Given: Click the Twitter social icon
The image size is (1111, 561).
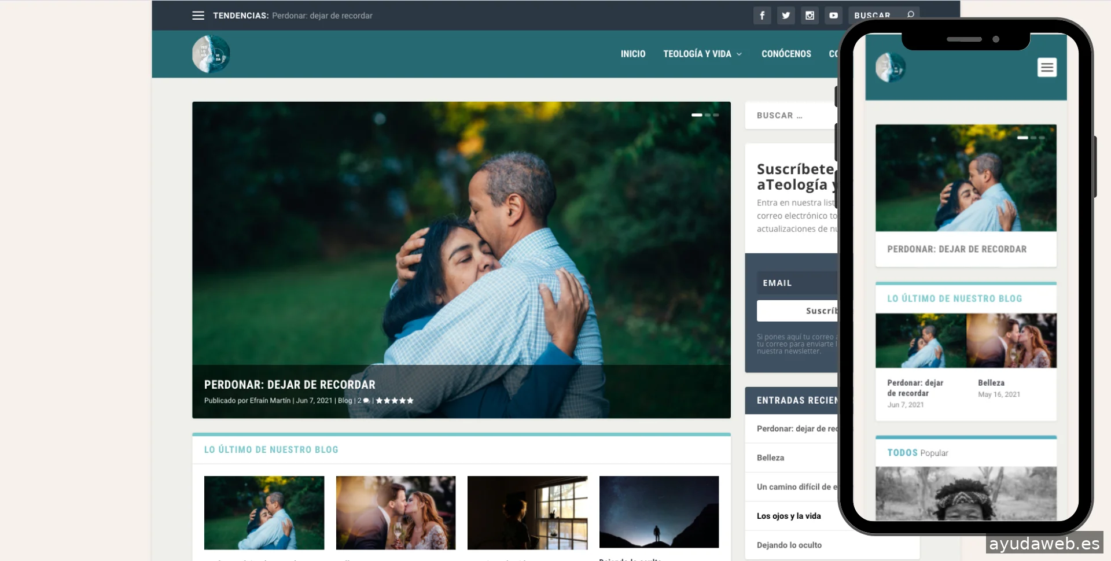Looking at the screenshot, I should coord(785,16).
